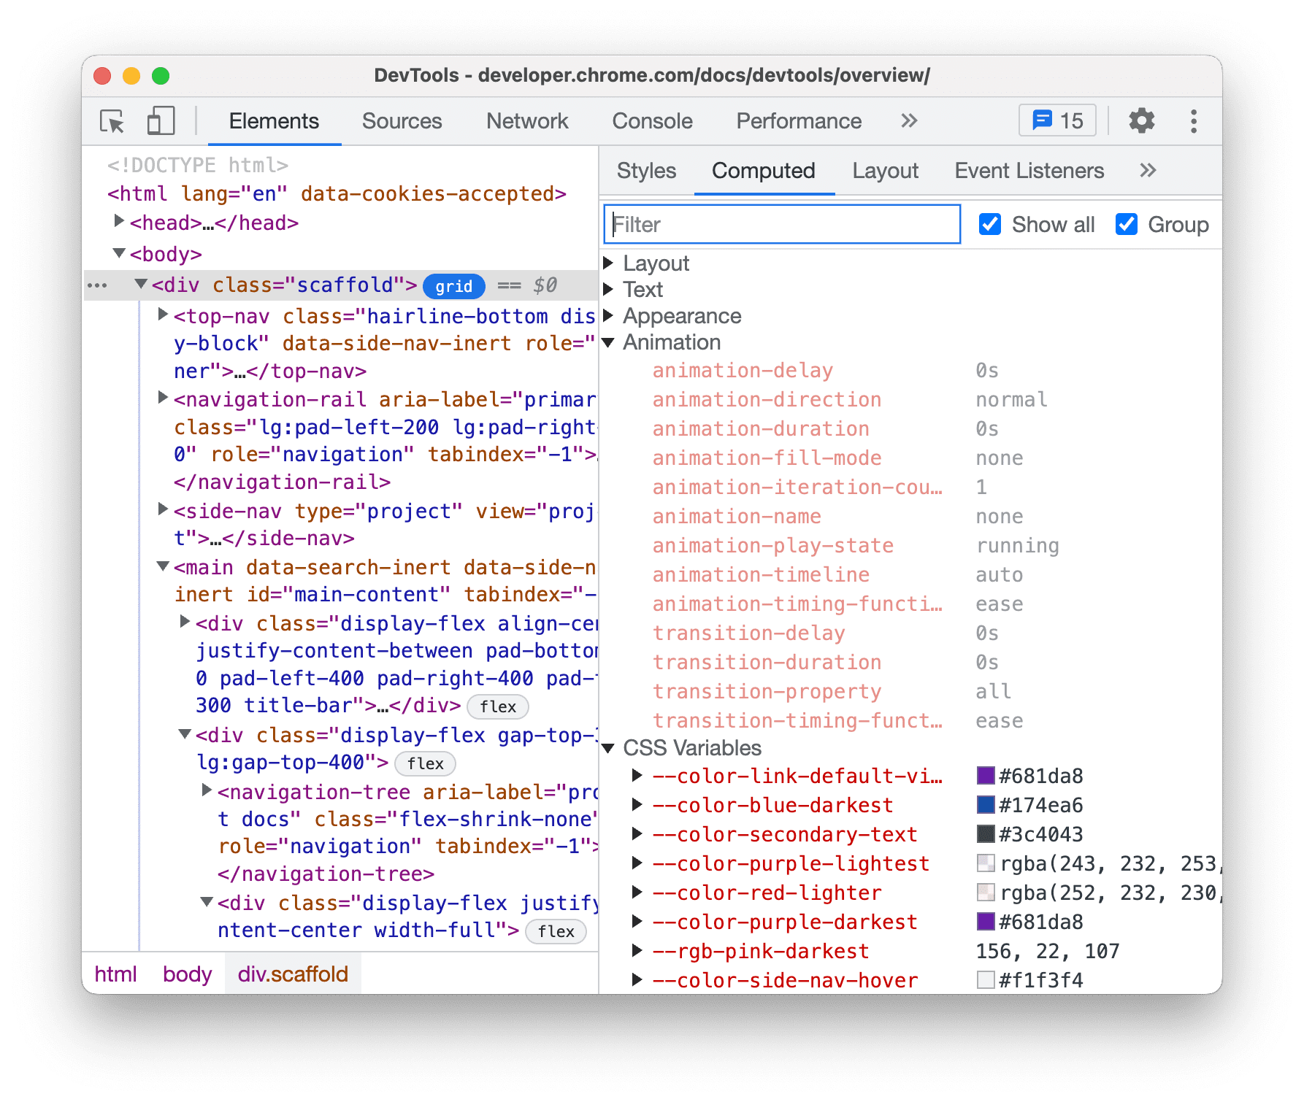Expand the head element node
The width and height of the screenshot is (1304, 1102).
tap(119, 221)
